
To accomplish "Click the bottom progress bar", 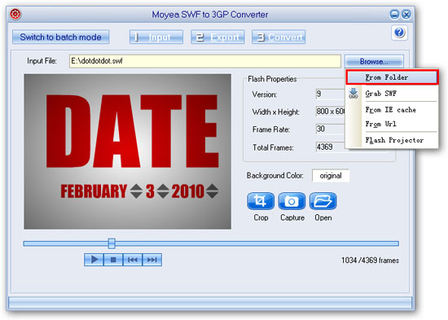I will click(x=210, y=302).
